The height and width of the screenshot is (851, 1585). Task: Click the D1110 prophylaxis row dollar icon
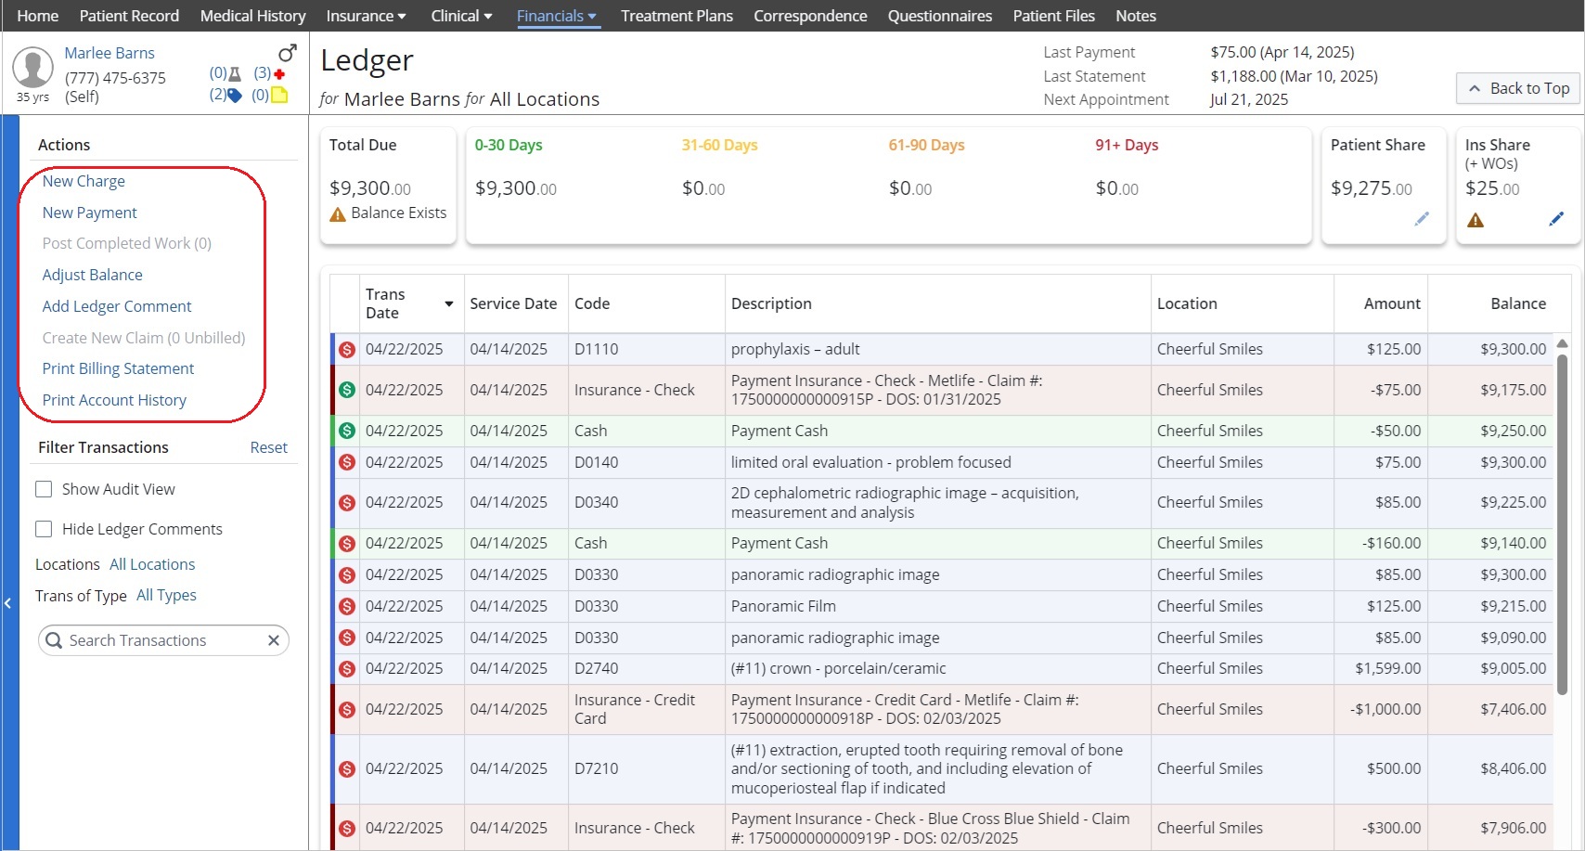click(347, 350)
